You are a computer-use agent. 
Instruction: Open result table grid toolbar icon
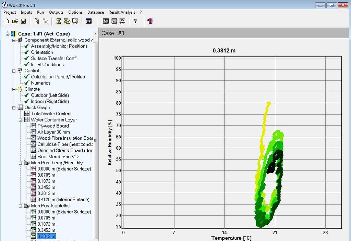106,21
